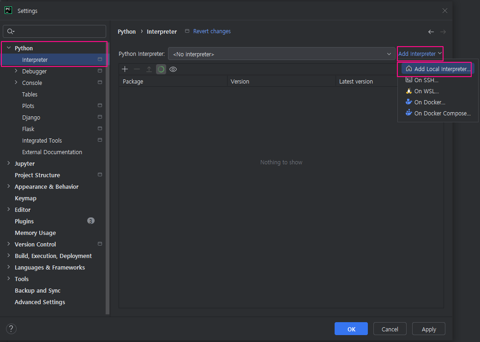Open the Advanced Settings page
Image resolution: width=480 pixels, height=342 pixels.
pyautogui.click(x=40, y=302)
